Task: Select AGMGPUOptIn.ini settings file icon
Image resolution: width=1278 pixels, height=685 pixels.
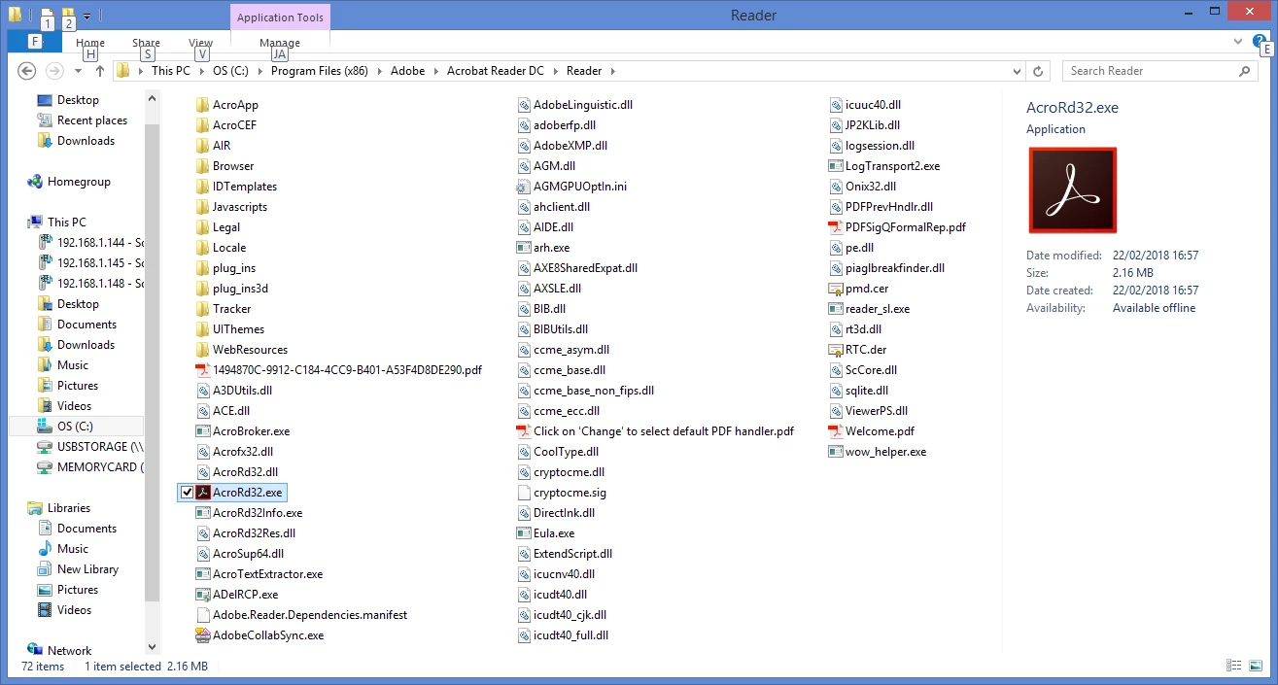Action: [x=524, y=187]
